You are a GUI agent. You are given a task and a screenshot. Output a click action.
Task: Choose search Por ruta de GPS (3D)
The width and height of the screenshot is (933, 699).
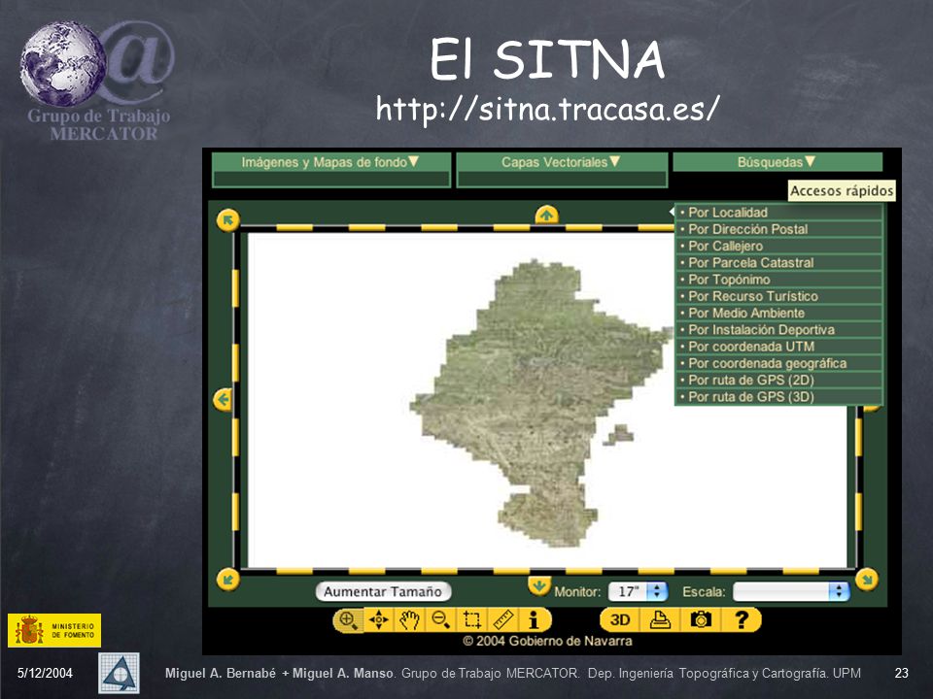(778, 396)
